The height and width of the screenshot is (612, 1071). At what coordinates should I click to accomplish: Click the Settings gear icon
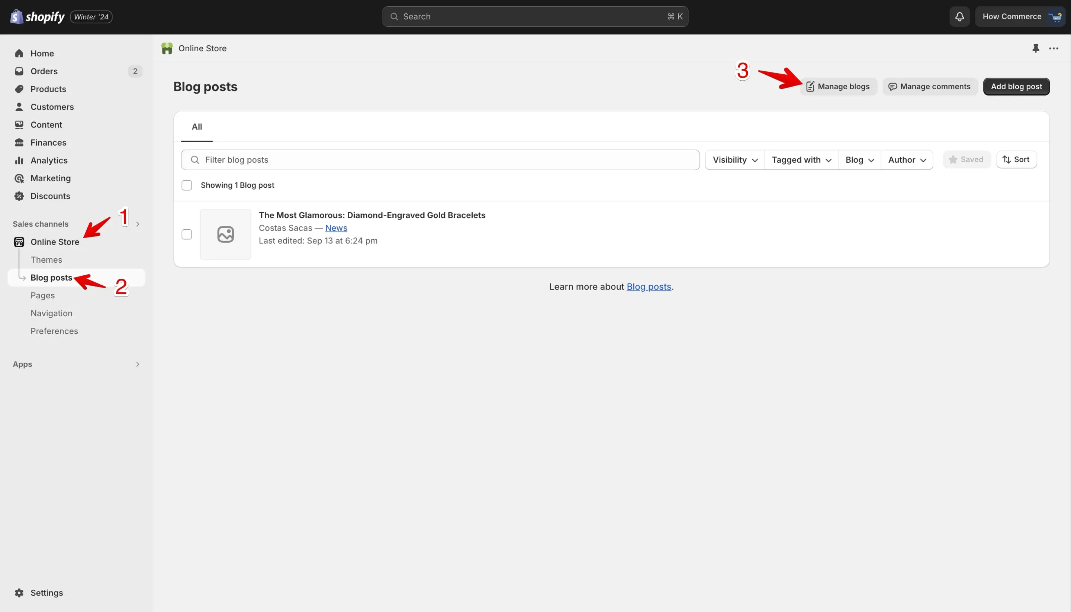(x=19, y=593)
